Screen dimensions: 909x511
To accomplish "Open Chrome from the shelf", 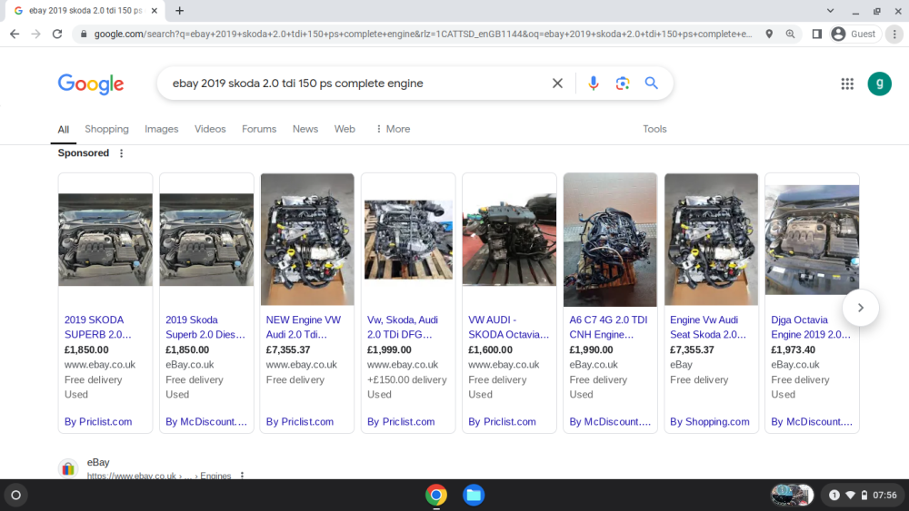I will pyautogui.click(x=436, y=496).
